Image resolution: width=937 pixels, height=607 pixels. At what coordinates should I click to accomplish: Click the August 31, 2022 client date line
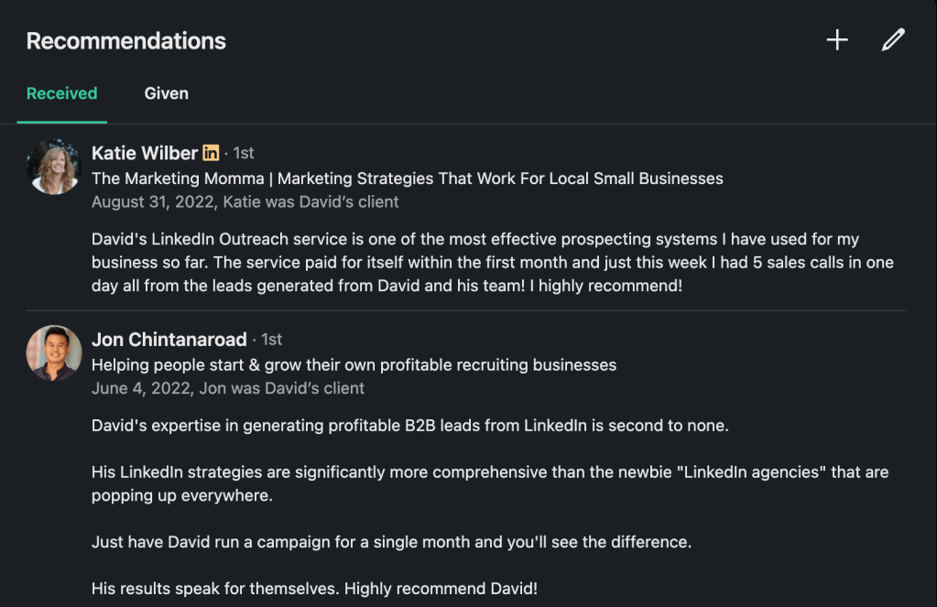[245, 202]
